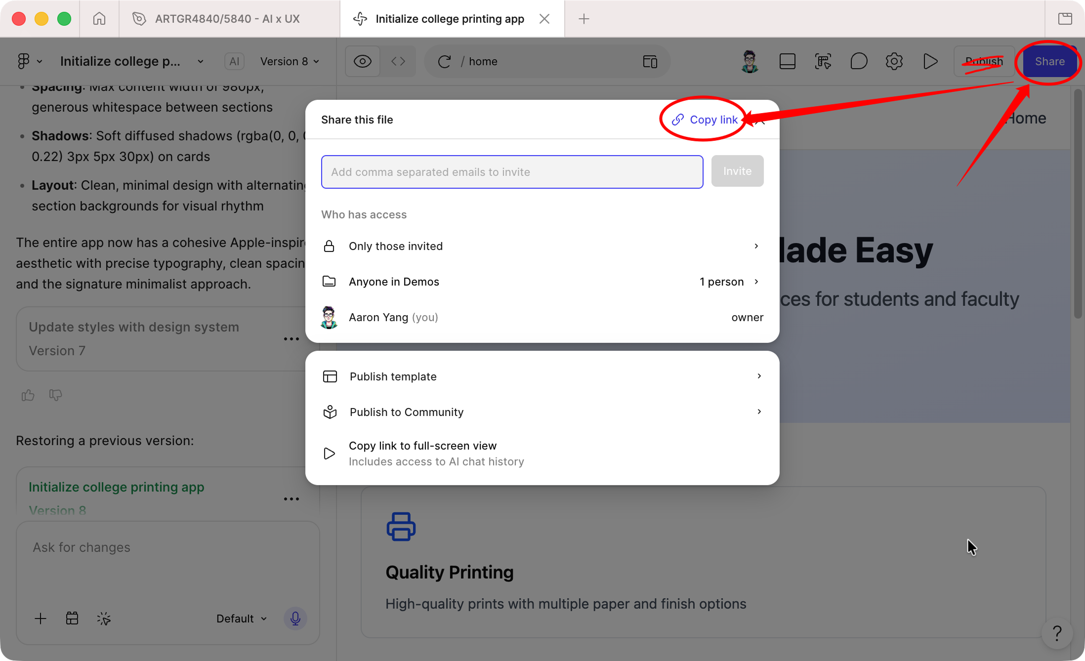Image resolution: width=1085 pixels, height=661 pixels.
Task: Click the Invite button
Action: [738, 171]
